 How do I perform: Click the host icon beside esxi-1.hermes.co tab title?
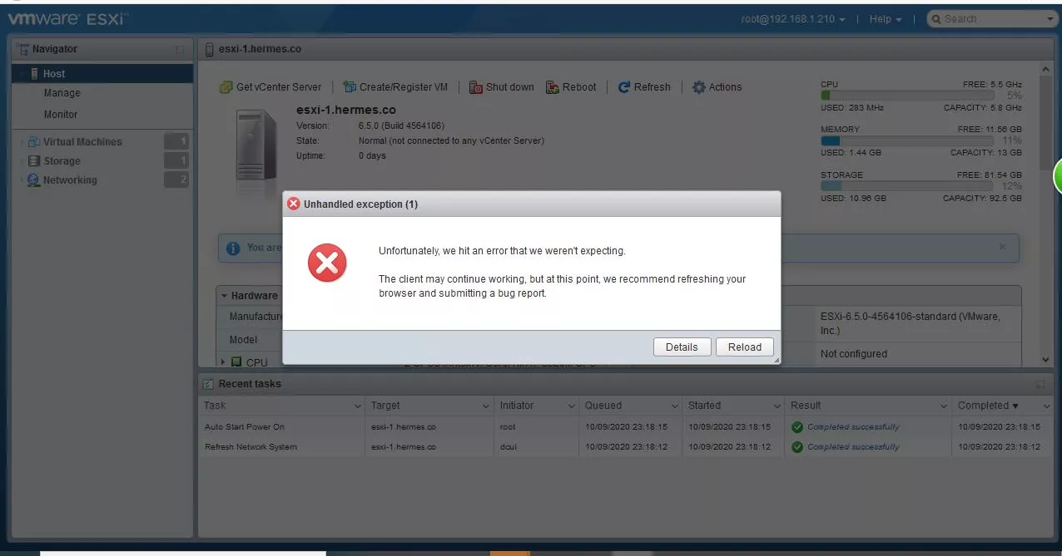click(210, 50)
